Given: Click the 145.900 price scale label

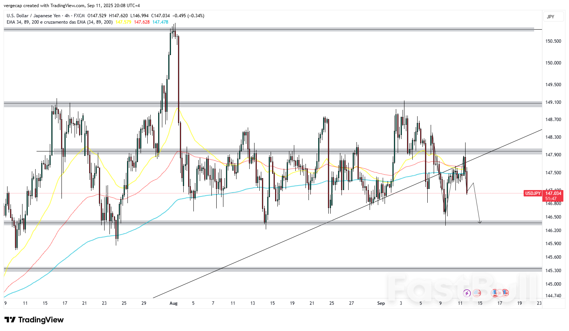Looking at the screenshot, I should [553, 244].
